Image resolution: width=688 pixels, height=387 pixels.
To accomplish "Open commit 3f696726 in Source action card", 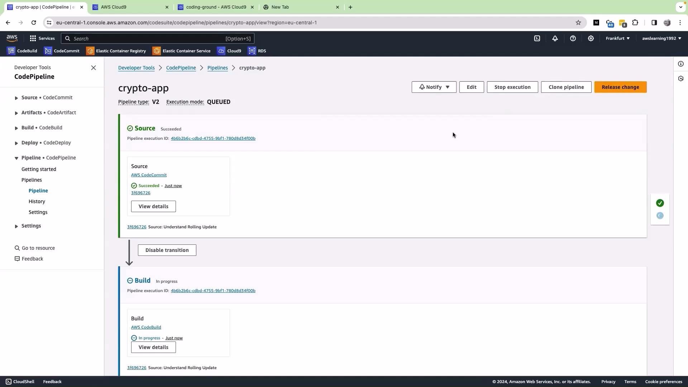I will point(140,193).
